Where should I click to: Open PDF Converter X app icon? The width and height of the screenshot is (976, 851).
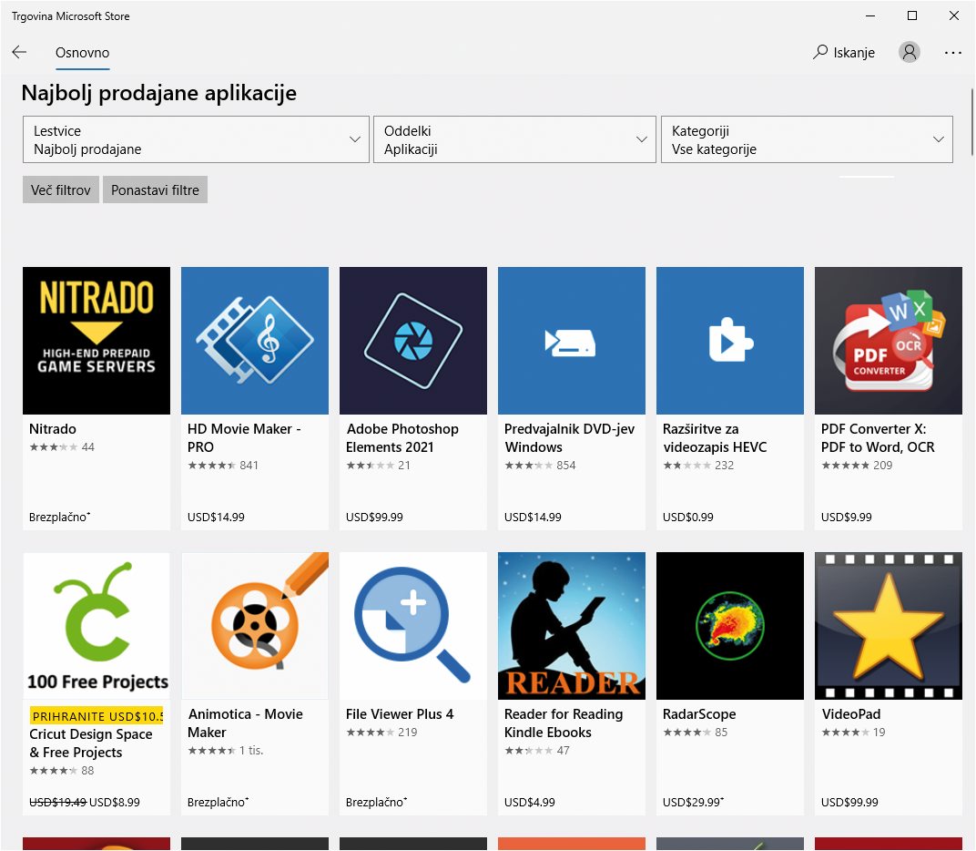click(889, 341)
